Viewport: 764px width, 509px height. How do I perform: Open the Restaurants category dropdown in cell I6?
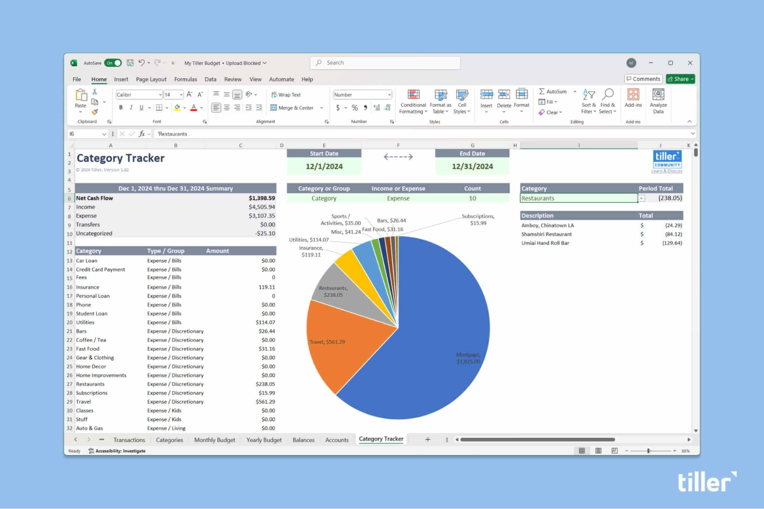(x=642, y=198)
